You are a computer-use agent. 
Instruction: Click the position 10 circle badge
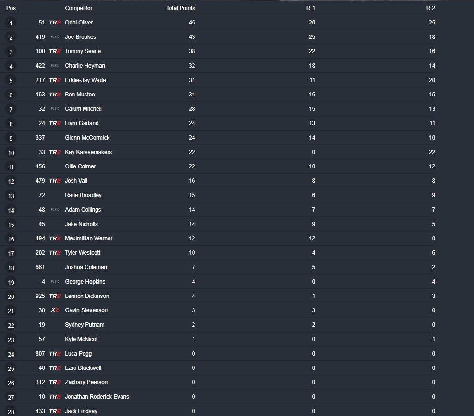[11, 153]
